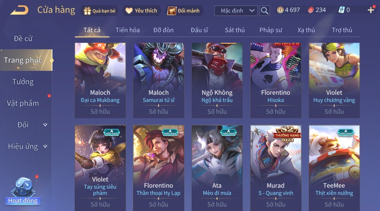Viewport: 380px width, 211px height.
Task: Open the Mặc định sort dropdown
Action: coord(236,11)
